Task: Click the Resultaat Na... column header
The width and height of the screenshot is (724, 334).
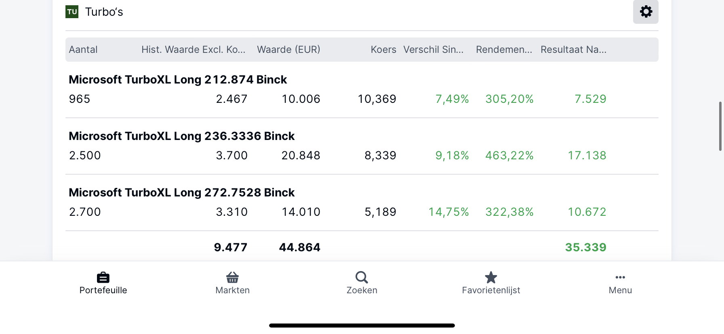Action: coord(573,50)
